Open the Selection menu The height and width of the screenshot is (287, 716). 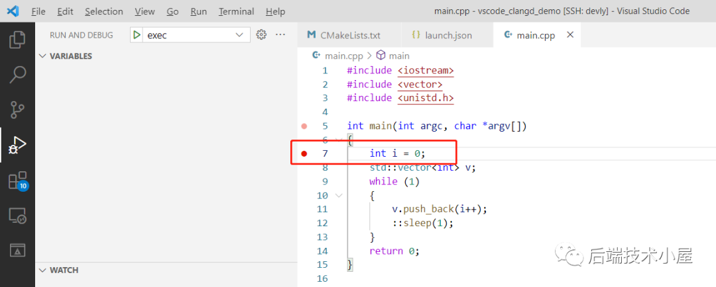point(104,11)
